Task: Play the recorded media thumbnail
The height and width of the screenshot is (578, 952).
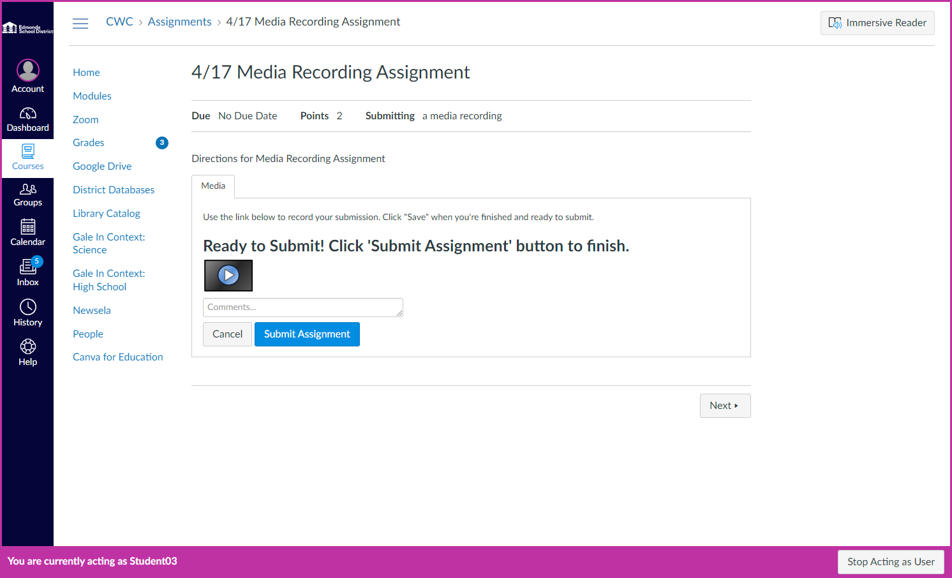Action: click(228, 276)
